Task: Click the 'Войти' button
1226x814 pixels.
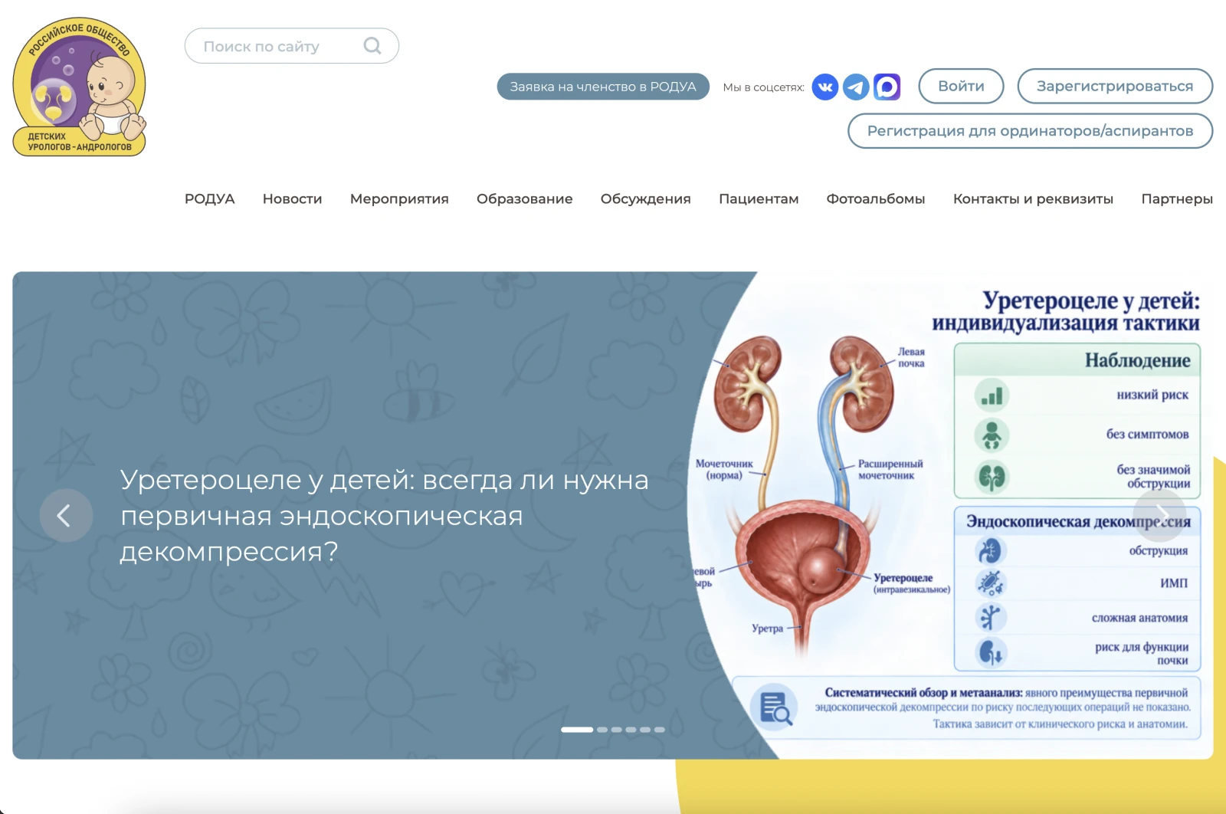Action: (961, 86)
